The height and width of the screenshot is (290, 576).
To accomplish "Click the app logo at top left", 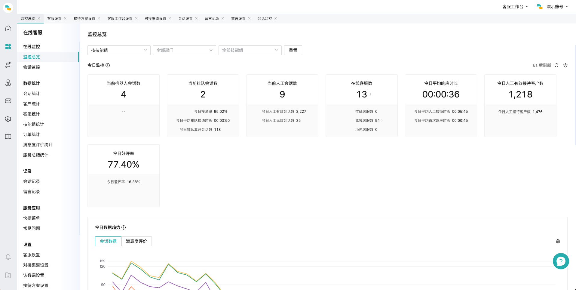I will (8, 7).
